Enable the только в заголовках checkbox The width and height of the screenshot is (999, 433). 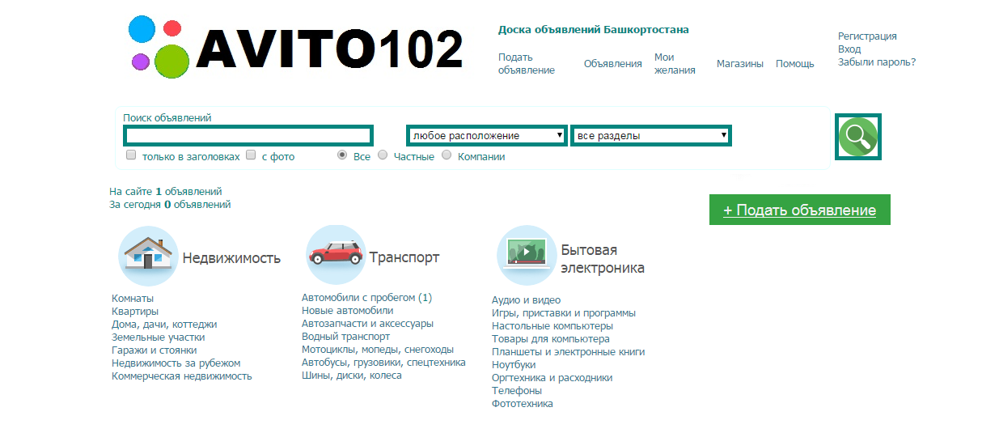131,155
